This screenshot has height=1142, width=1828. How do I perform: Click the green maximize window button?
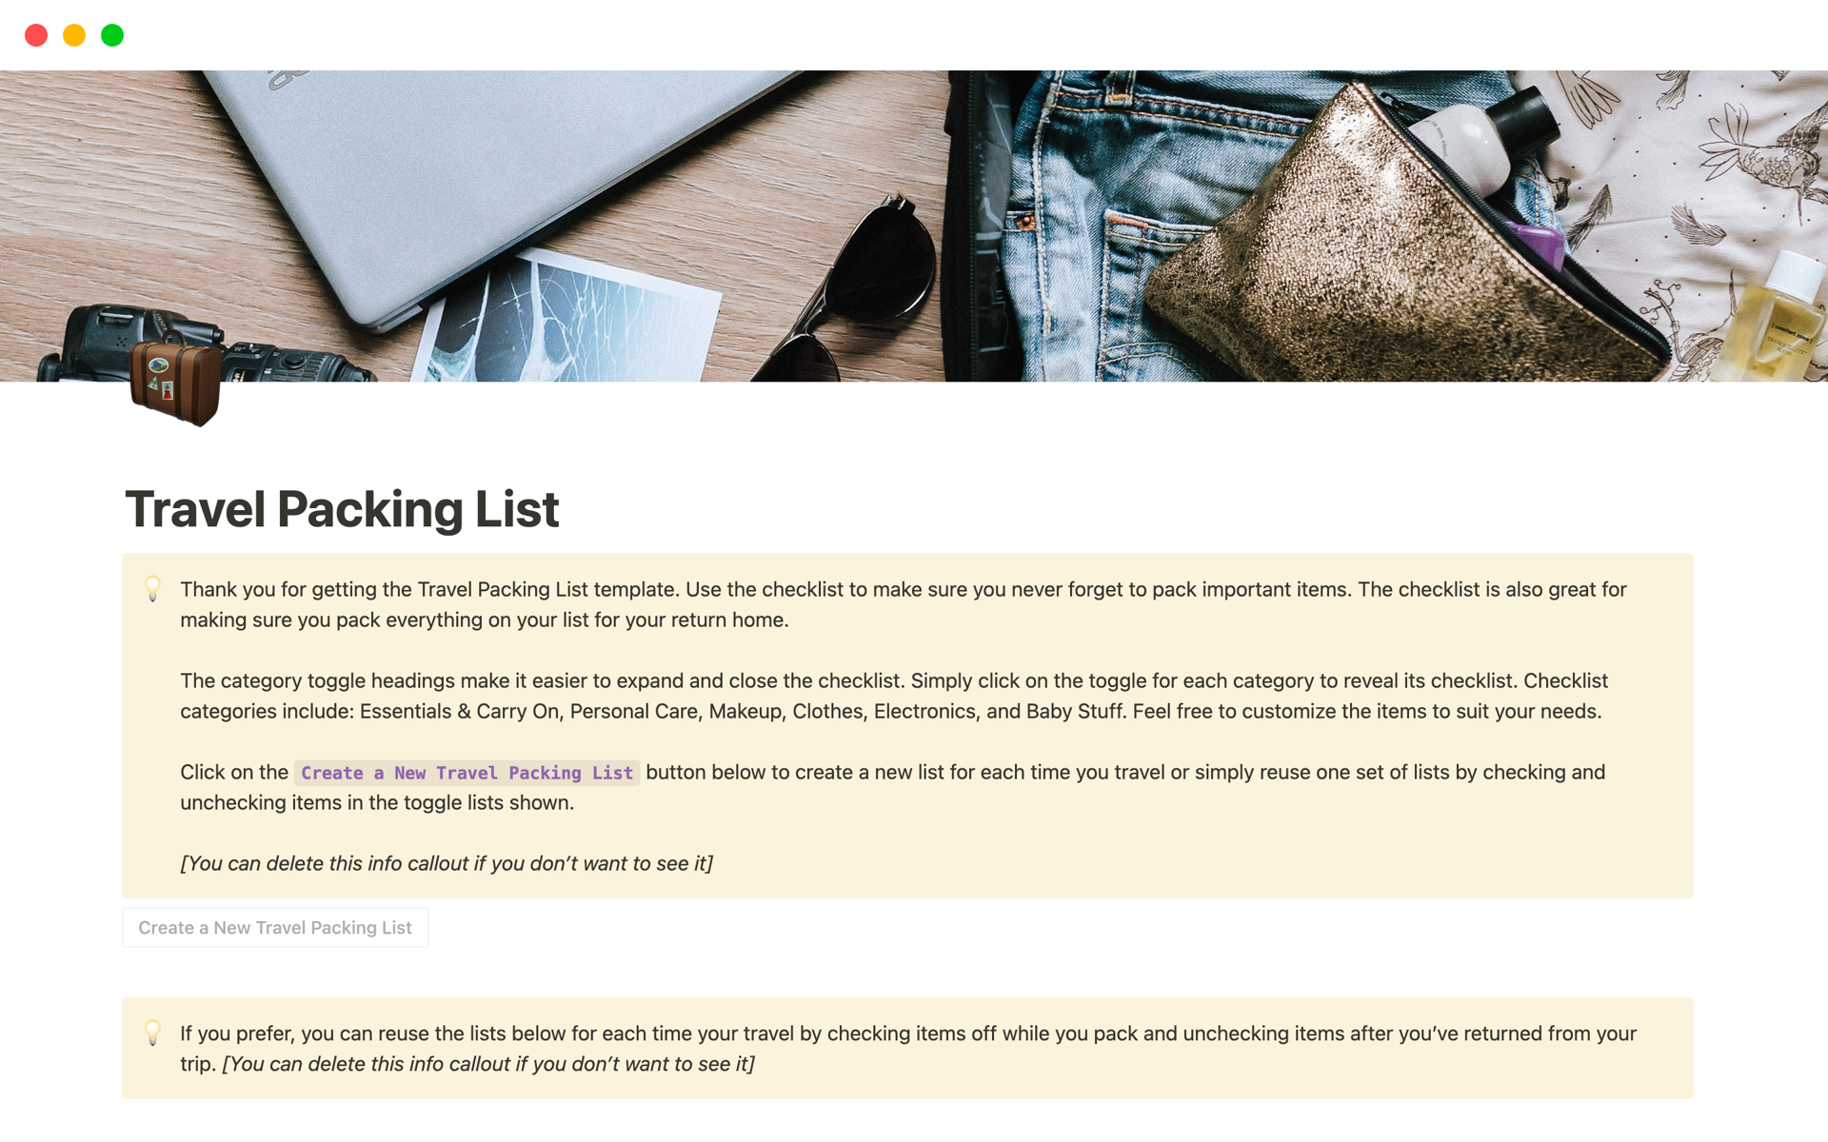pos(112,35)
